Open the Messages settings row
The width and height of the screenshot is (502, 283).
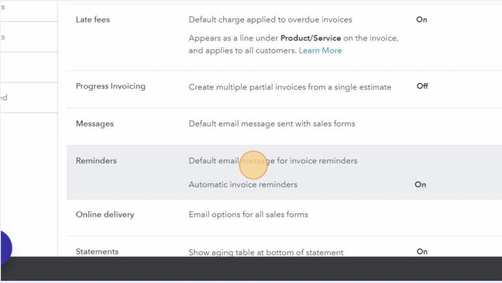[x=95, y=124]
